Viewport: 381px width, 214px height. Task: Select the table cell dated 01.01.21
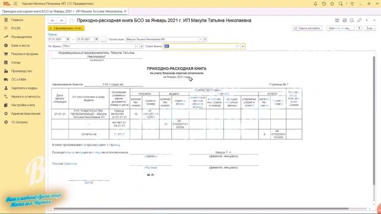[x=60, y=114]
